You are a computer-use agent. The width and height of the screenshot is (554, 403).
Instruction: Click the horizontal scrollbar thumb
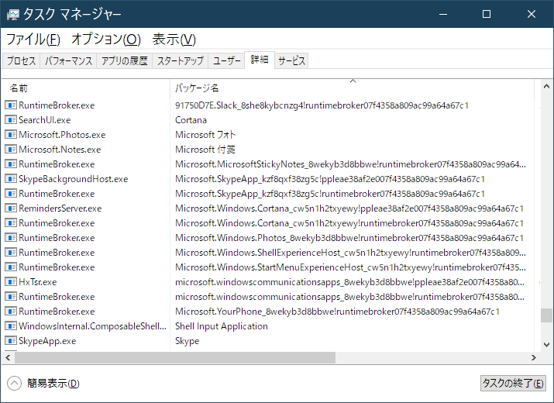[175, 358]
